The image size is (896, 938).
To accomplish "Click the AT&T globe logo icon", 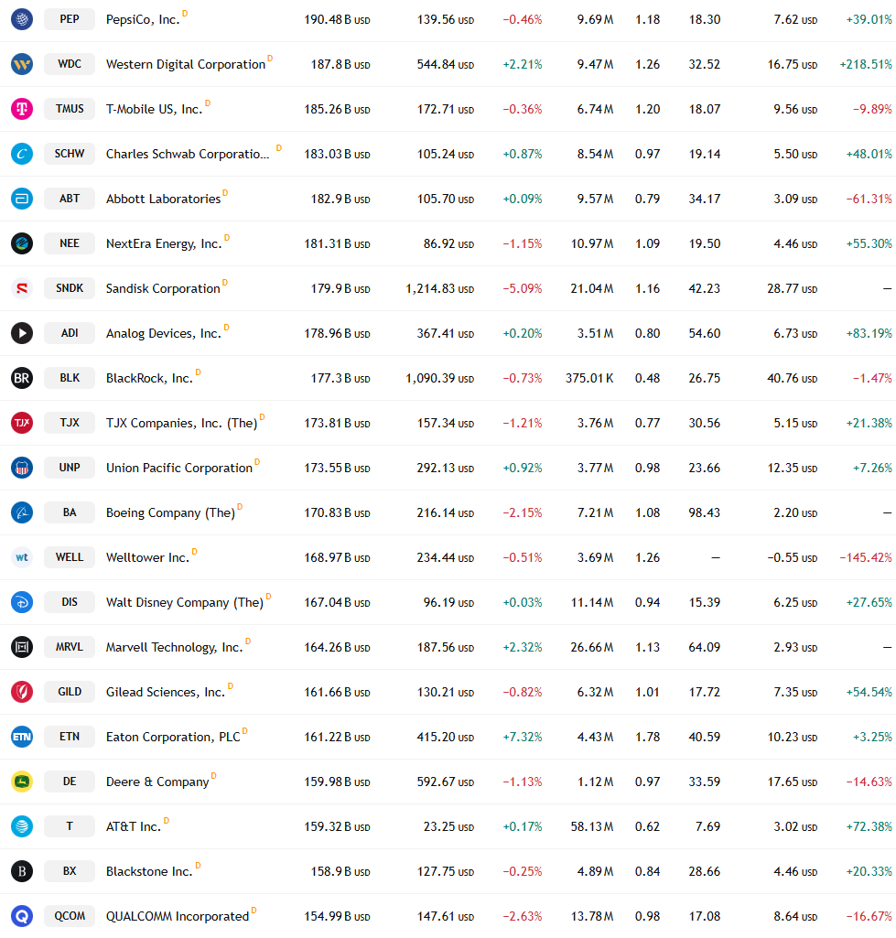I will (22, 826).
